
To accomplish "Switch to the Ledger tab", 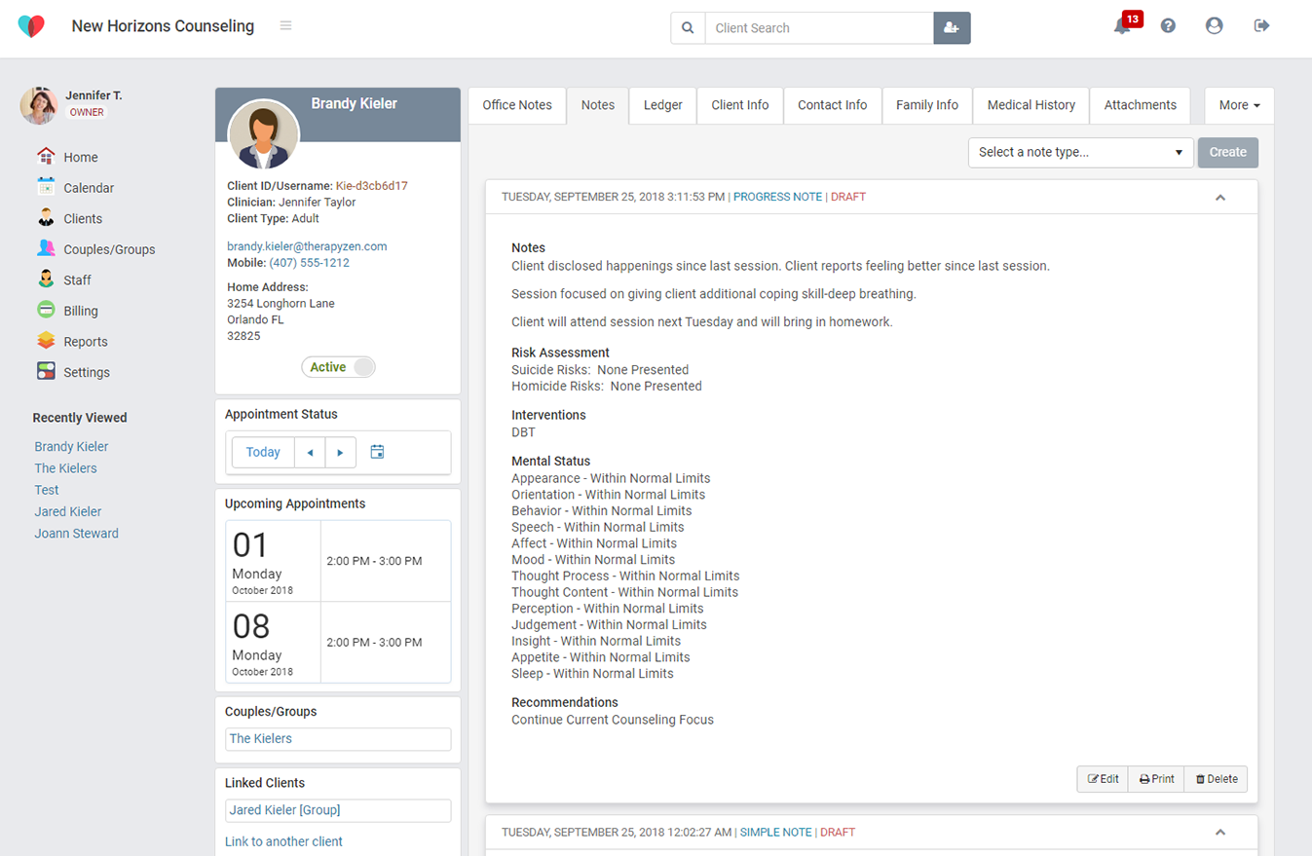I will coord(662,105).
